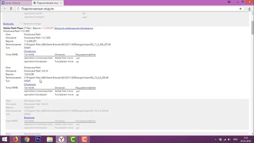Click path ending npswf32_13_0_0_250.dll
Screen dimensions: 254x143
click(x=66, y=78)
